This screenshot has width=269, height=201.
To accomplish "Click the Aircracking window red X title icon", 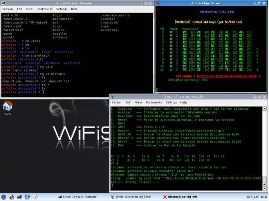I will point(158,3).
